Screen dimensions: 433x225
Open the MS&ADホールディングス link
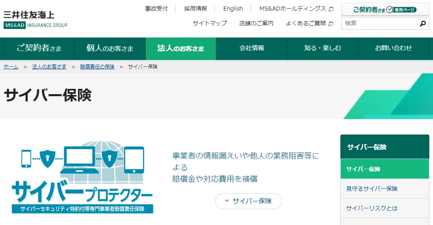point(293,9)
